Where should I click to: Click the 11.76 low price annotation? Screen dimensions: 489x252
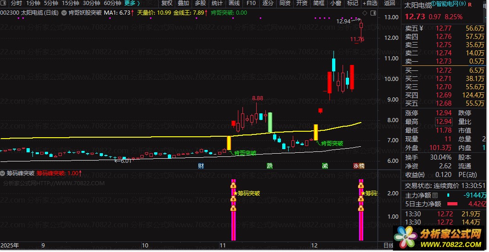357,39
